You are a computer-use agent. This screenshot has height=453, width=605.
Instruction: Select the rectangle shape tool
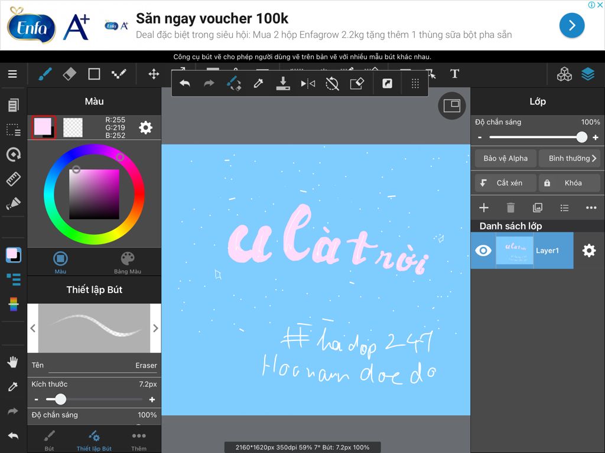[x=94, y=74]
